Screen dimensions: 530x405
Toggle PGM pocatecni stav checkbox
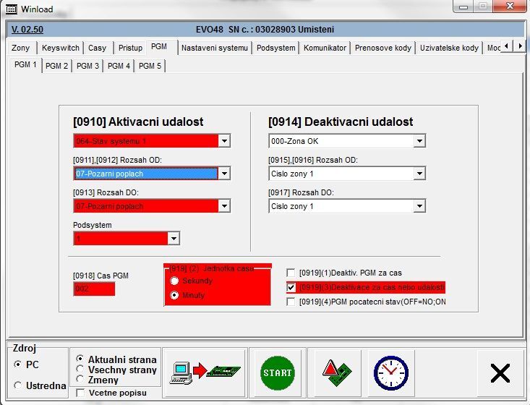291,302
